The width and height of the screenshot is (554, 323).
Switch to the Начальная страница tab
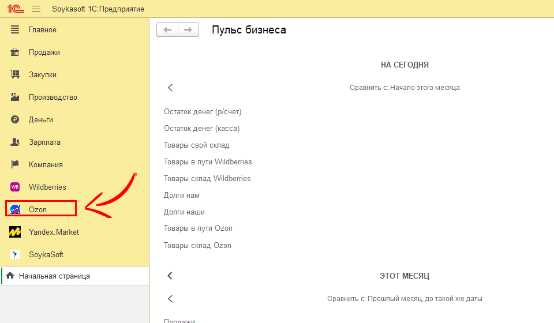(x=54, y=276)
